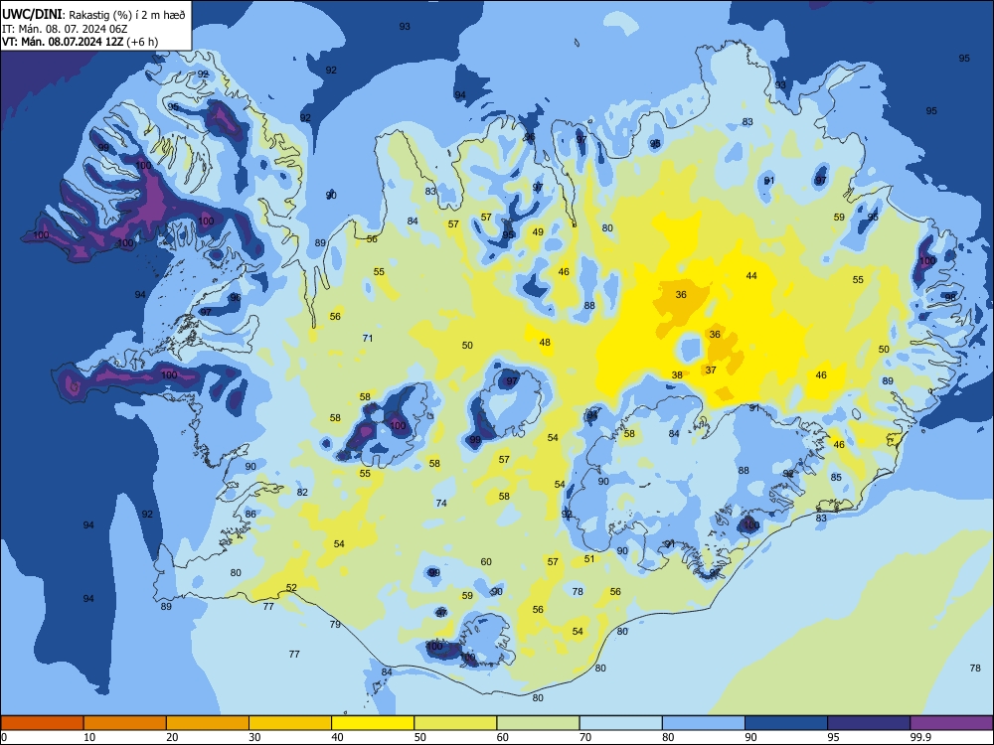Click the bright yellow 40–50 legend swatch
Image resolution: width=994 pixels, height=745 pixels.
[373, 723]
